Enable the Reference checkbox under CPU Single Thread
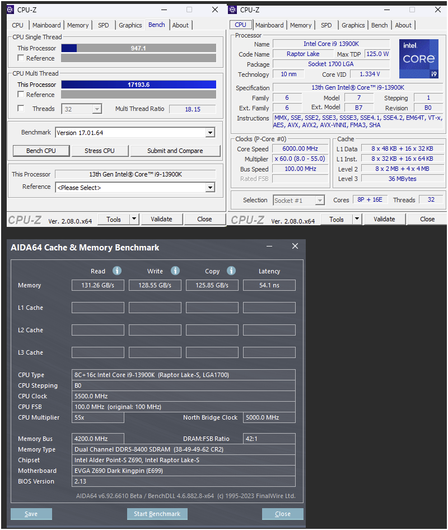Screen dimensions: 448x530 [x=21, y=58]
